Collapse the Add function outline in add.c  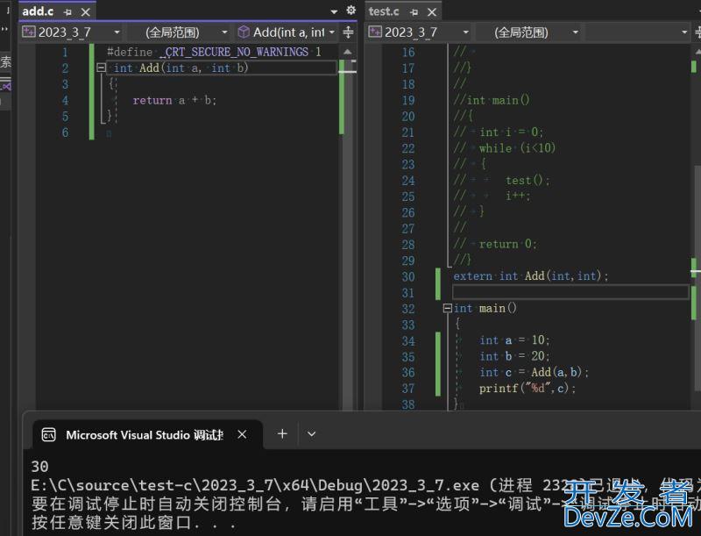(102, 68)
